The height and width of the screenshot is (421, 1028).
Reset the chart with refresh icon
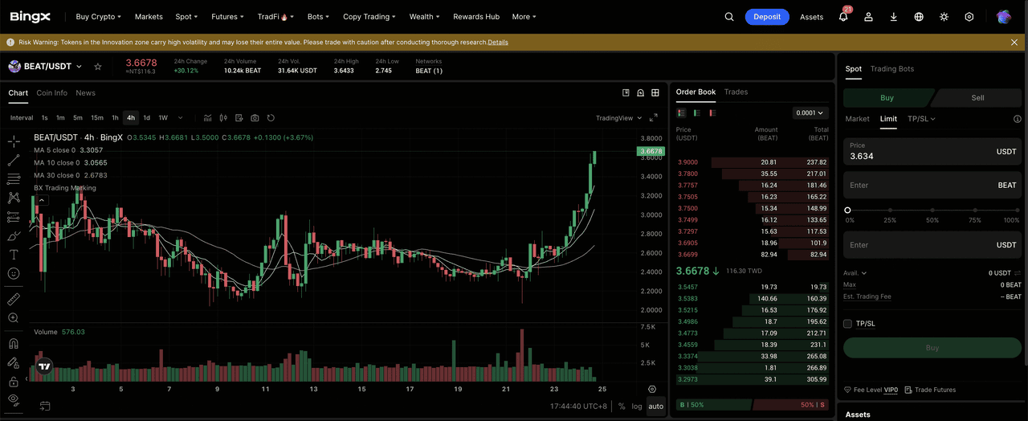(x=271, y=118)
